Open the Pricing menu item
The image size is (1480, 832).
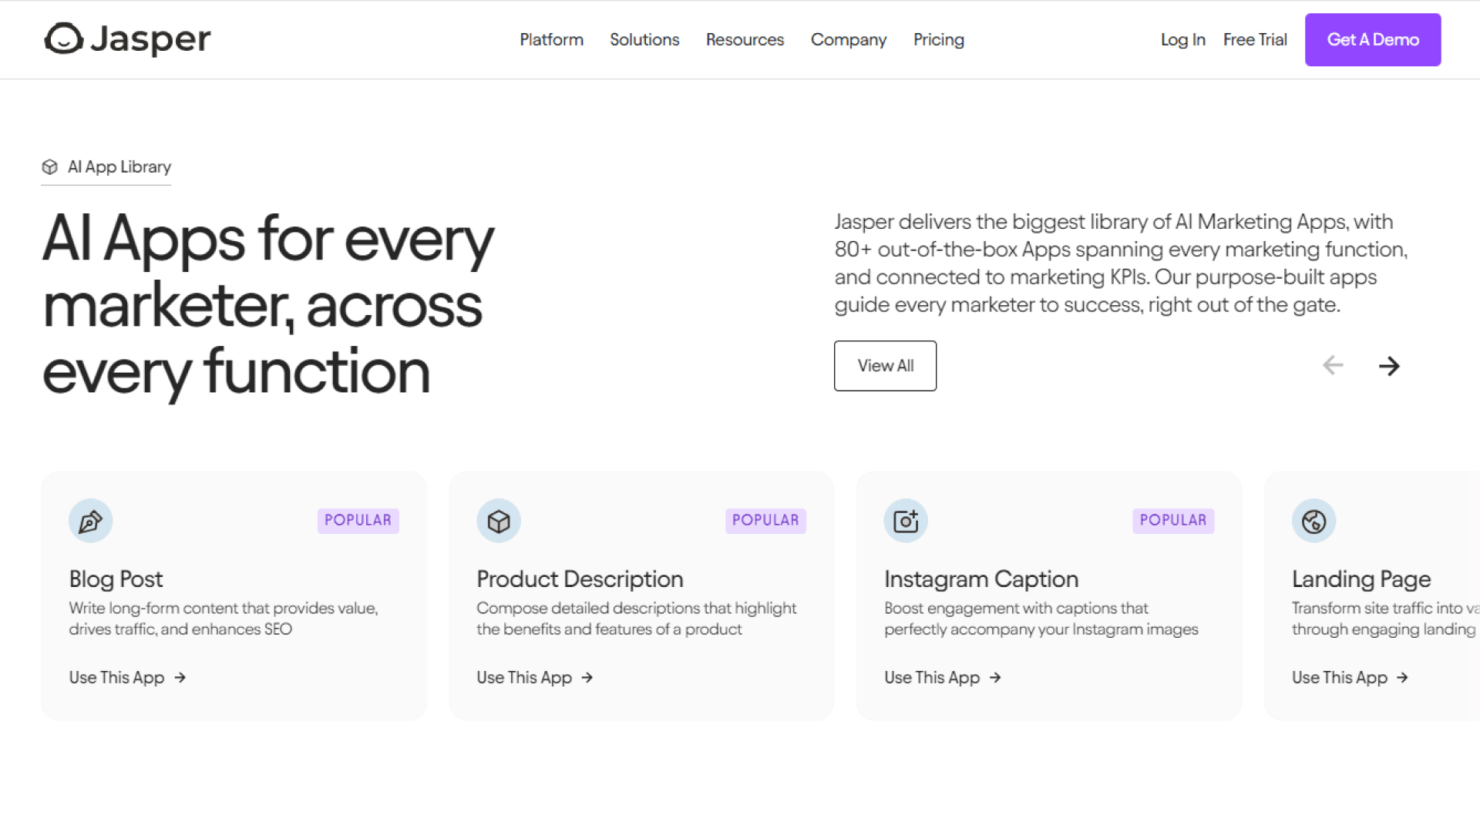(939, 39)
